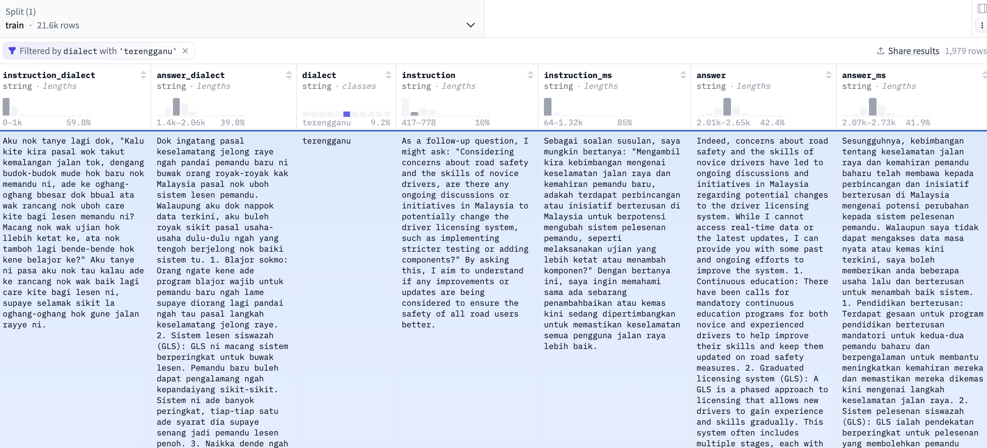
Task: Select the answer_ms column header
Action: pyautogui.click(x=864, y=75)
